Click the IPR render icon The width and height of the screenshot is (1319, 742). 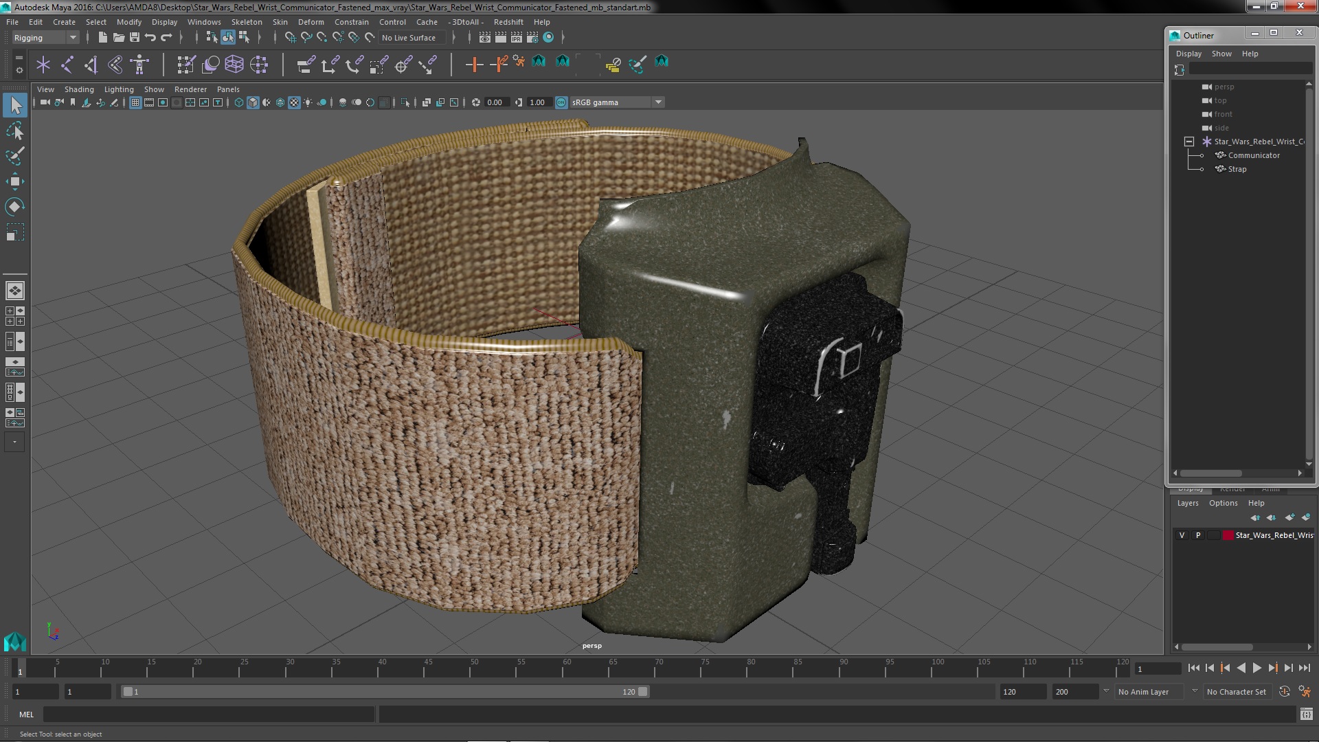(x=517, y=38)
